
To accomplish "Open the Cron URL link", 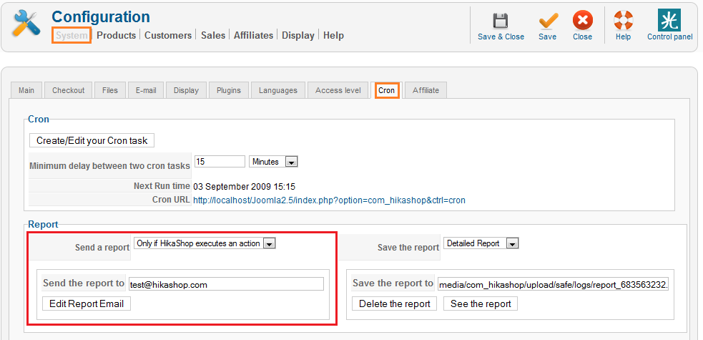I will point(329,200).
